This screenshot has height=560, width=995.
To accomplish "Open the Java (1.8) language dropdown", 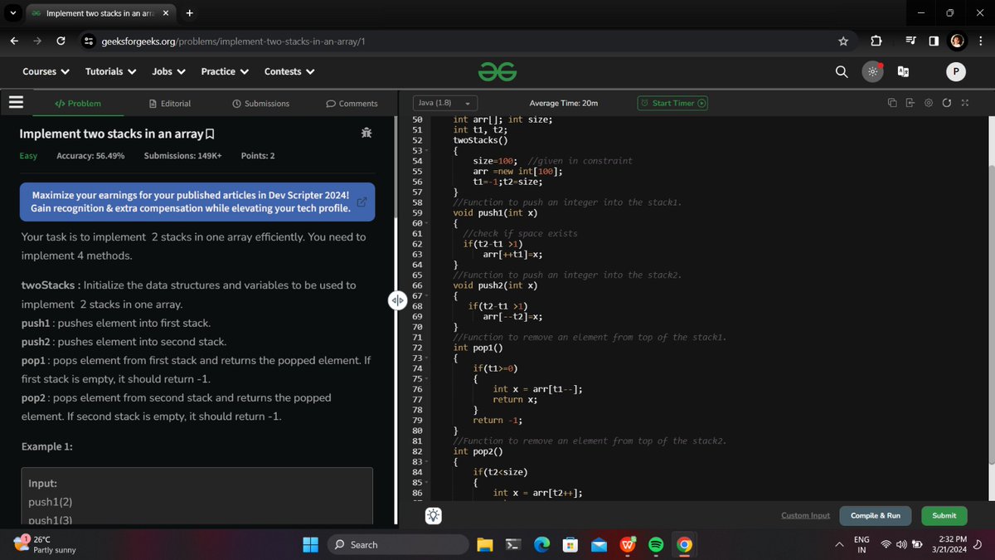I will pyautogui.click(x=445, y=103).
